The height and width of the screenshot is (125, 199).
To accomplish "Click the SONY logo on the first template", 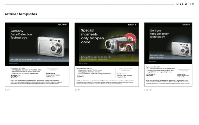I will [x=62, y=25].
